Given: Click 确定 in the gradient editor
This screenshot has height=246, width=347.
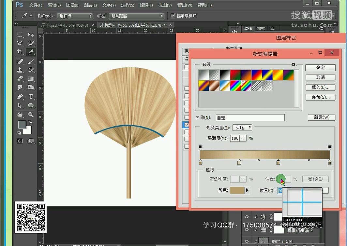Looking at the screenshot, I should point(321,68).
